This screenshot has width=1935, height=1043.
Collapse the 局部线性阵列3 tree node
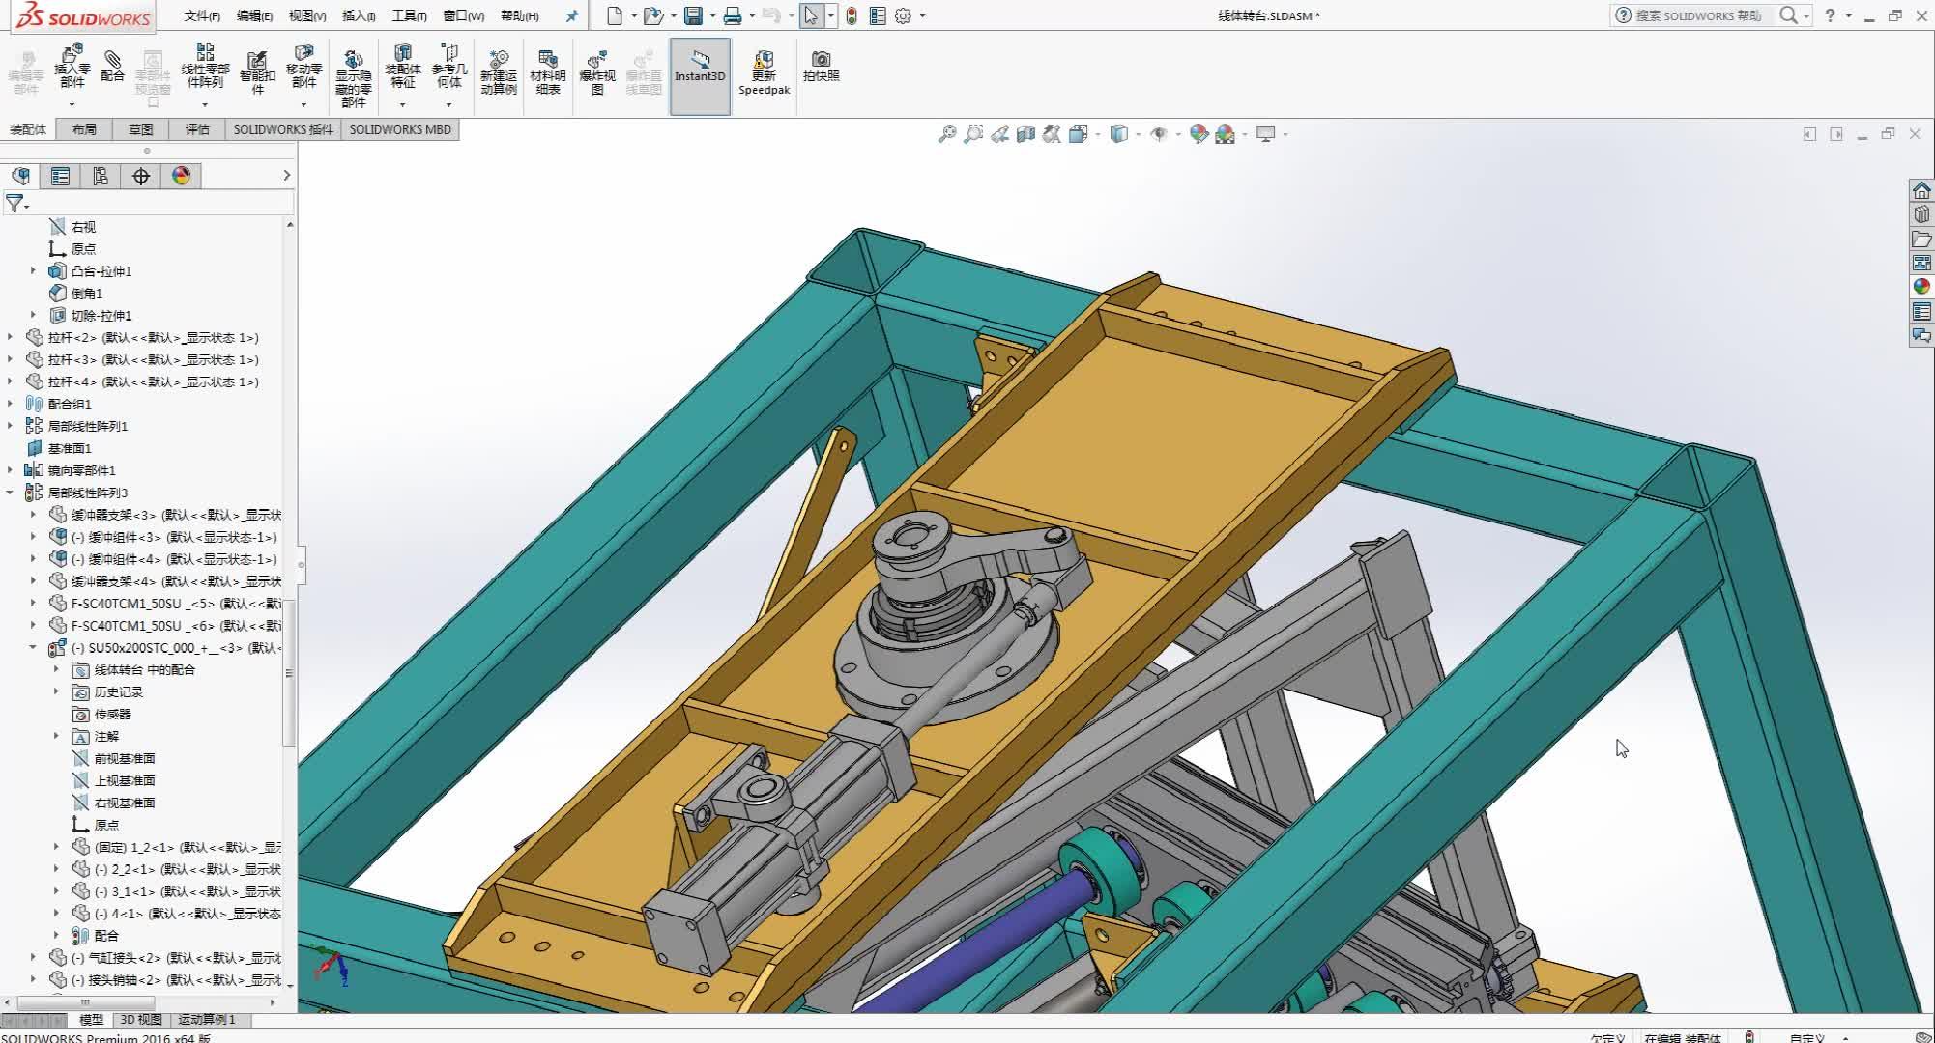[11, 493]
